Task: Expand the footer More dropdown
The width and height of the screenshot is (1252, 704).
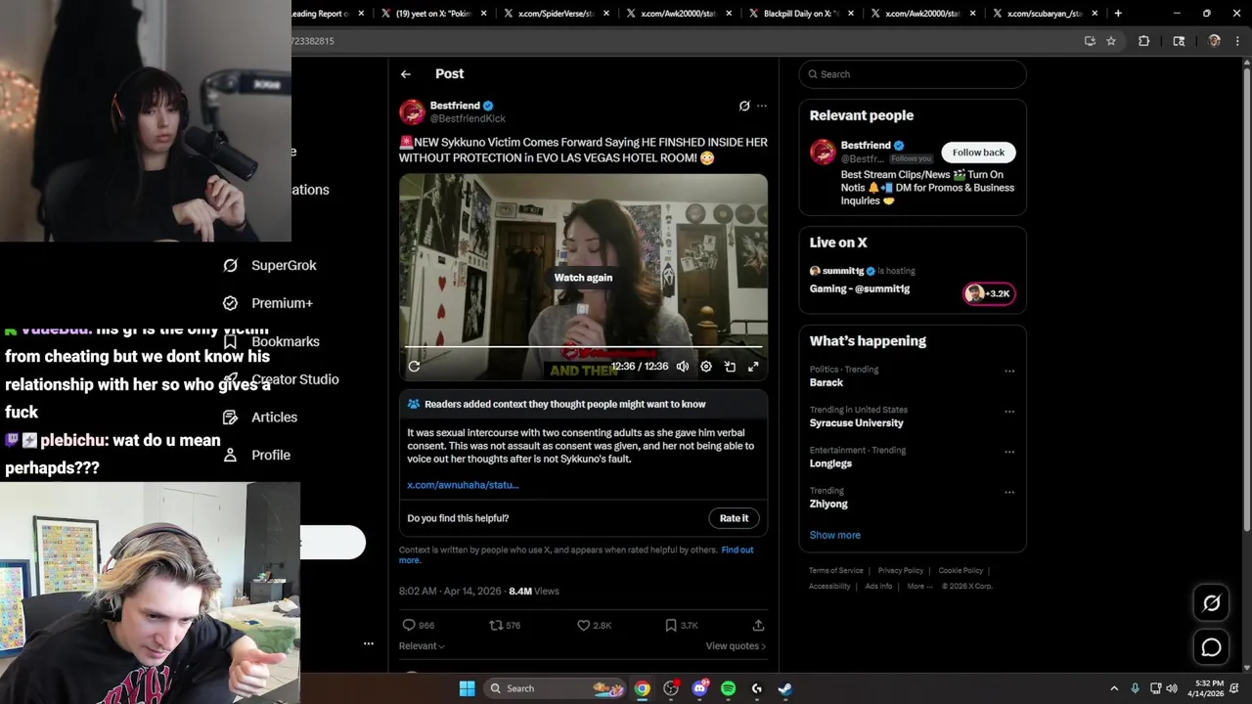Action: pos(918,586)
